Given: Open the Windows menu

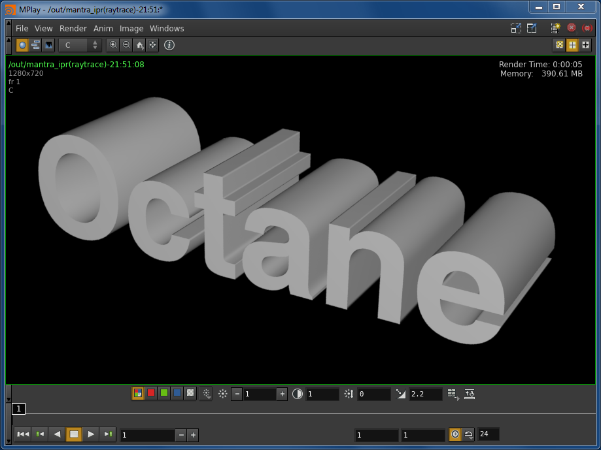Looking at the screenshot, I should [x=167, y=28].
